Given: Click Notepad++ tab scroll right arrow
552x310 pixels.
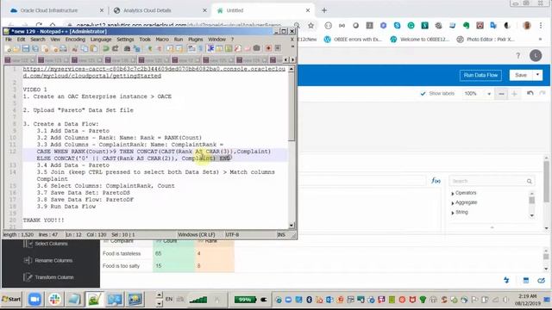Looking at the screenshot, I should tap(292, 60).
